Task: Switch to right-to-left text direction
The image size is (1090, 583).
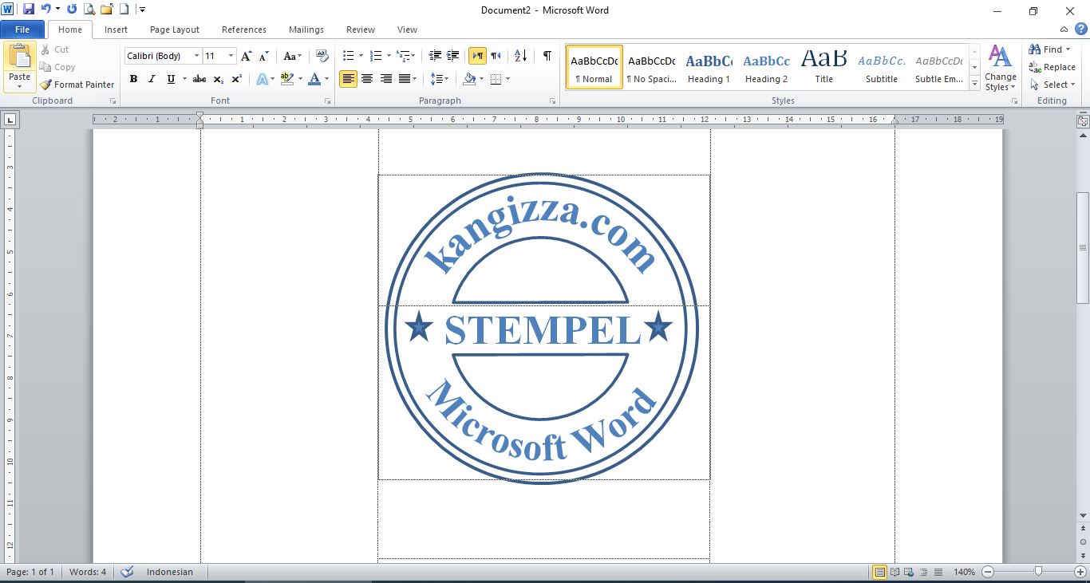Action: click(x=496, y=56)
